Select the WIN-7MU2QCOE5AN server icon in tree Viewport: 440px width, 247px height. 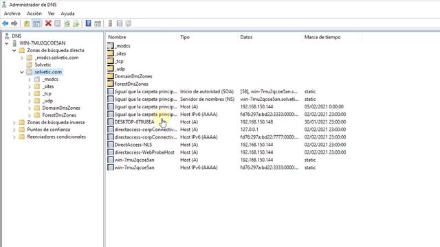point(14,43)
